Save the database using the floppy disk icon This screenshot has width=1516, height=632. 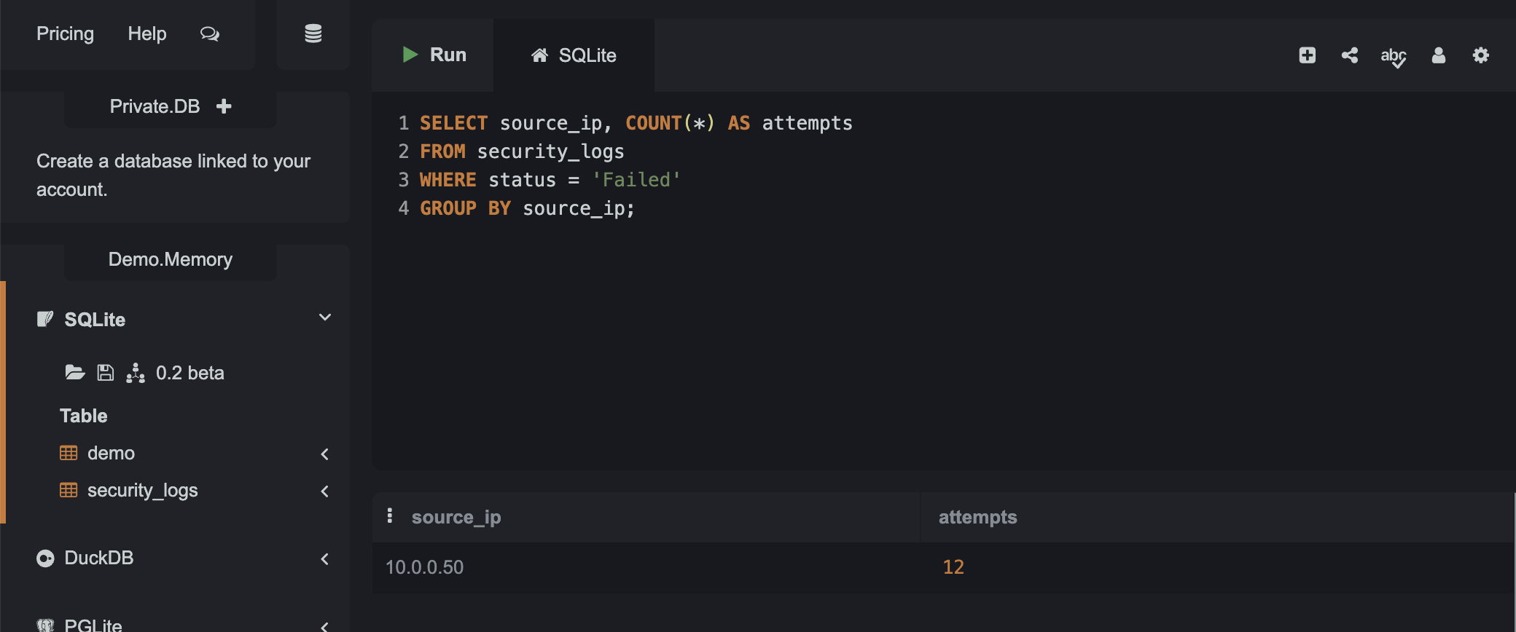pyautogui.click(x=105, y=372)
